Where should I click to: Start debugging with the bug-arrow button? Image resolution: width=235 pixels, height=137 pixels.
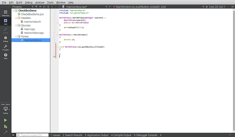pos(6,127)
